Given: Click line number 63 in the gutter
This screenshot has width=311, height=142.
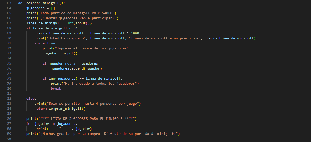Looking at the screenshot, I should [x=9, y=3].
